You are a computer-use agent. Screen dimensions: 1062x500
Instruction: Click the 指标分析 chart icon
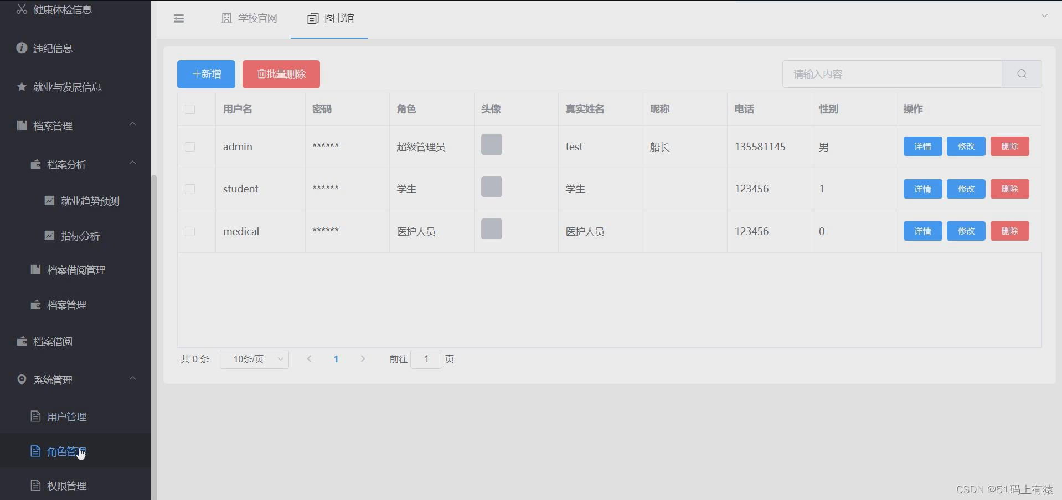(49, 235)
